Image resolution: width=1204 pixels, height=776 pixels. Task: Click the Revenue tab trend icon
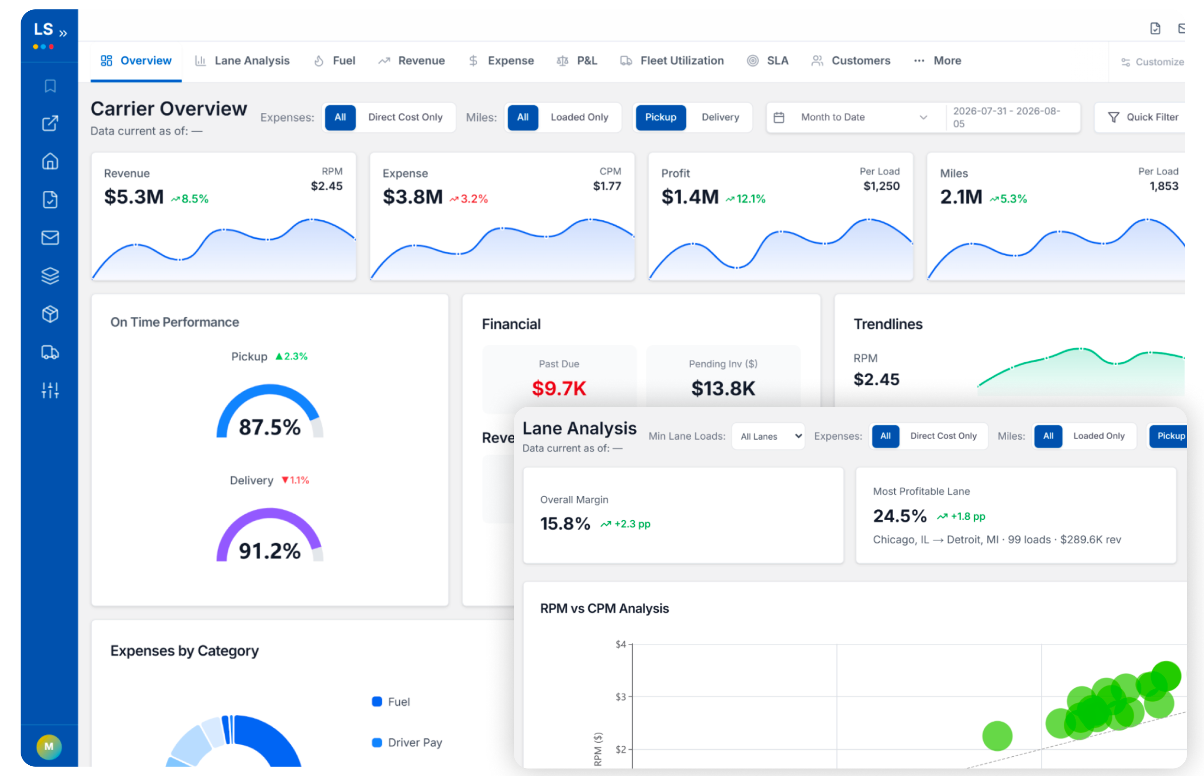tap(384, 61)
